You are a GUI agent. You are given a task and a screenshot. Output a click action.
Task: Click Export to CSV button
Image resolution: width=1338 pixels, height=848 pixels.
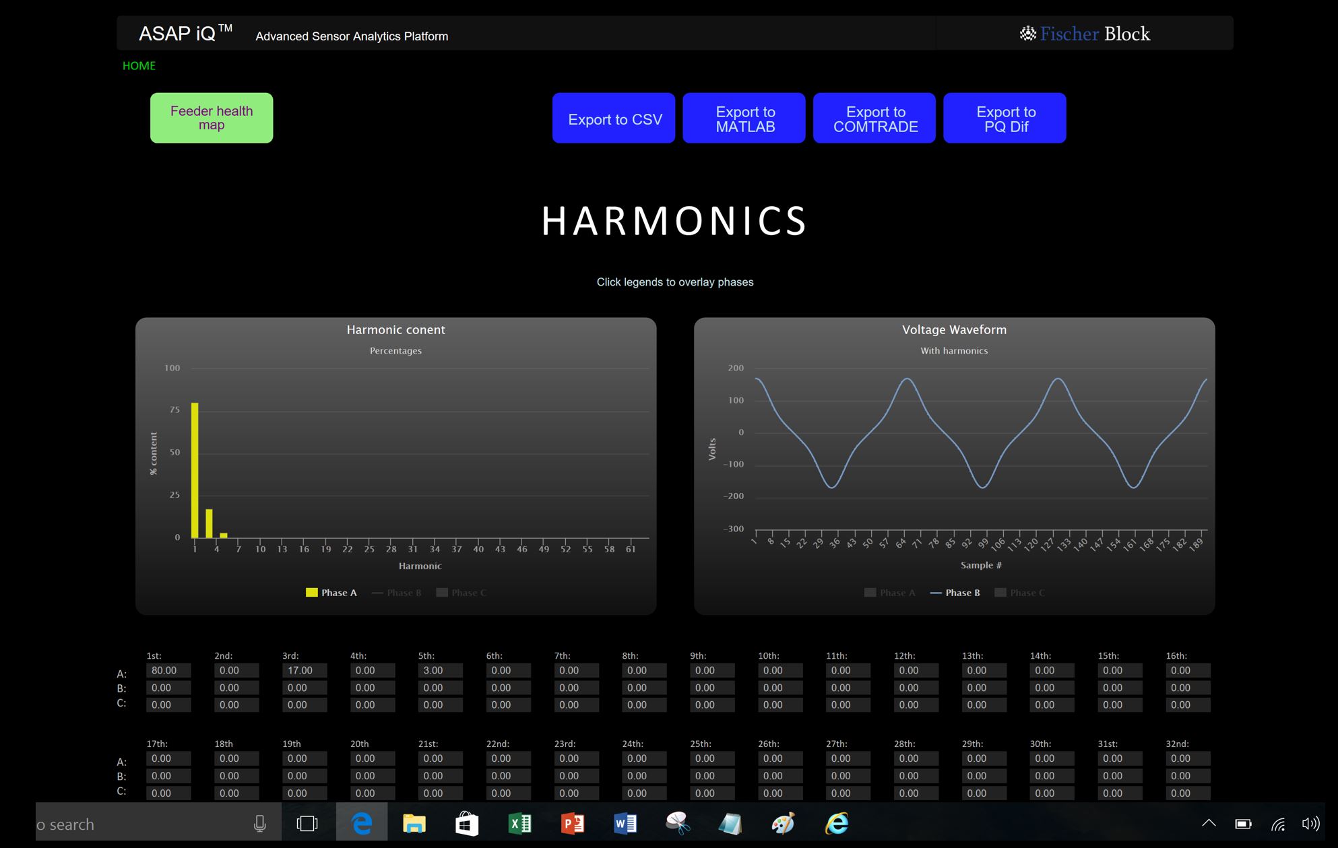pyautogui.click(x=614, y=119)
